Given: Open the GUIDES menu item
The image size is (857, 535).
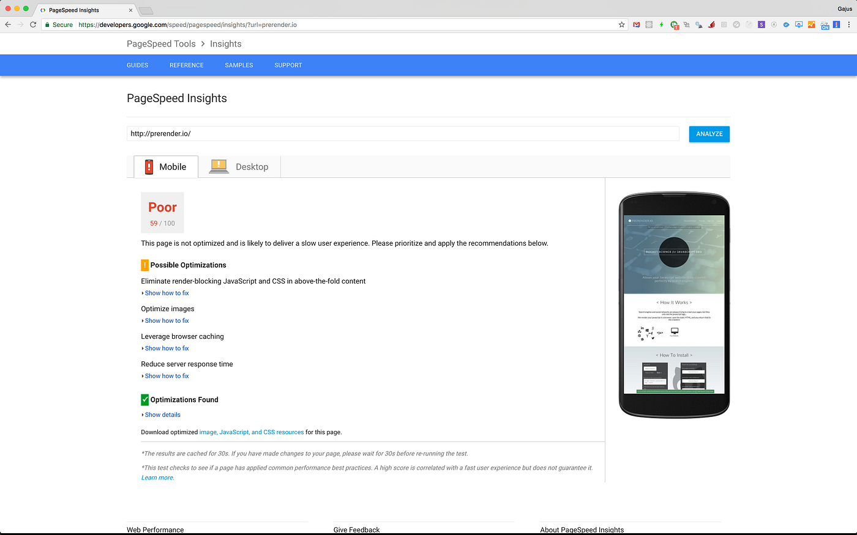Looking at the screenshot, I should pos(137,65).
